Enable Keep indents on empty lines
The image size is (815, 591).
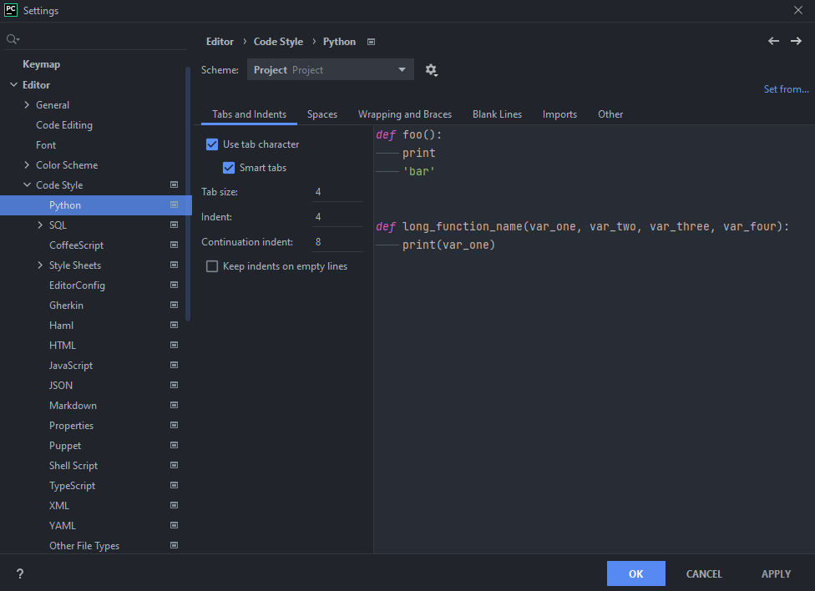pyautogui.click(x=212, y=265)
